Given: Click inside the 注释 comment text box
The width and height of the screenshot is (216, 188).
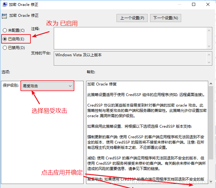Looking at the screenshot, I should pyautogui.click(x=130, y=38).
